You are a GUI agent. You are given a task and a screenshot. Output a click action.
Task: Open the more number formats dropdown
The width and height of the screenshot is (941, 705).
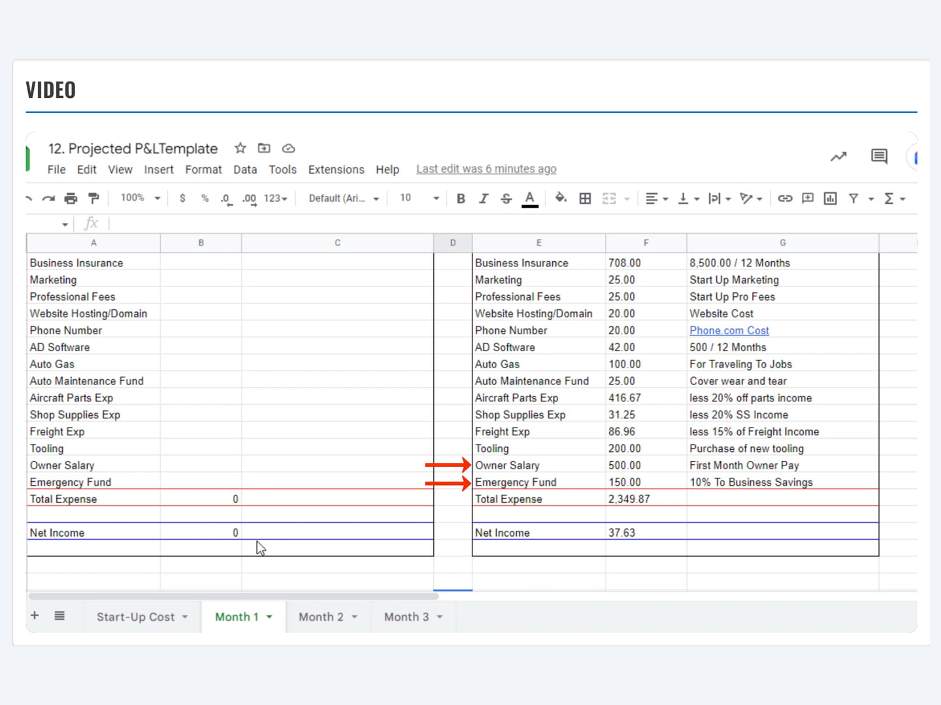point(275,198)
